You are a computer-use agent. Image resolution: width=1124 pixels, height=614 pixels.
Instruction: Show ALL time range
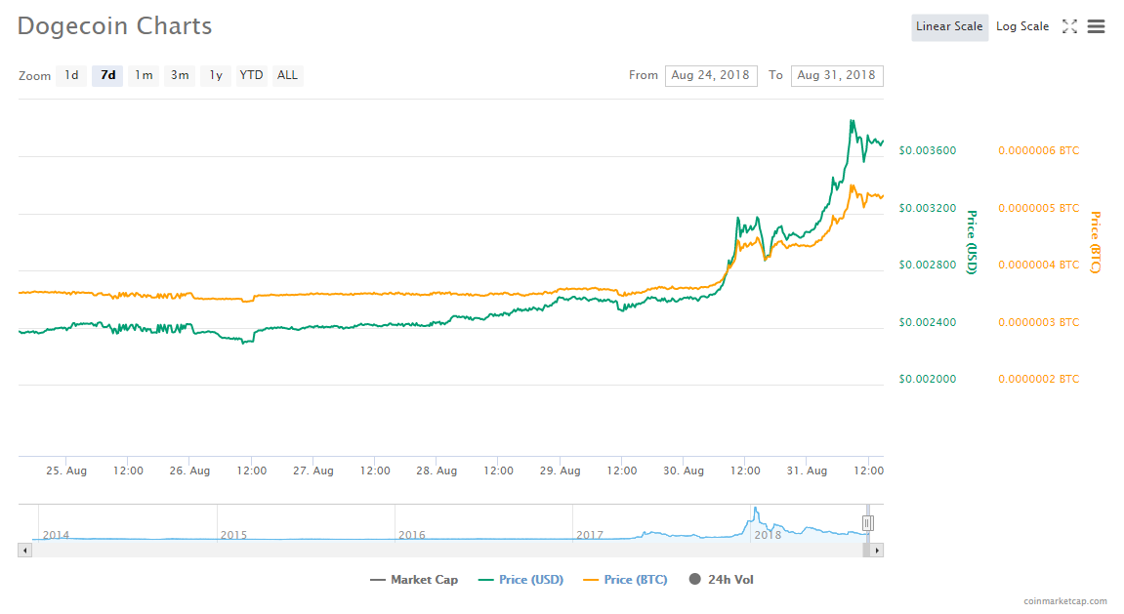coord(287,75)
